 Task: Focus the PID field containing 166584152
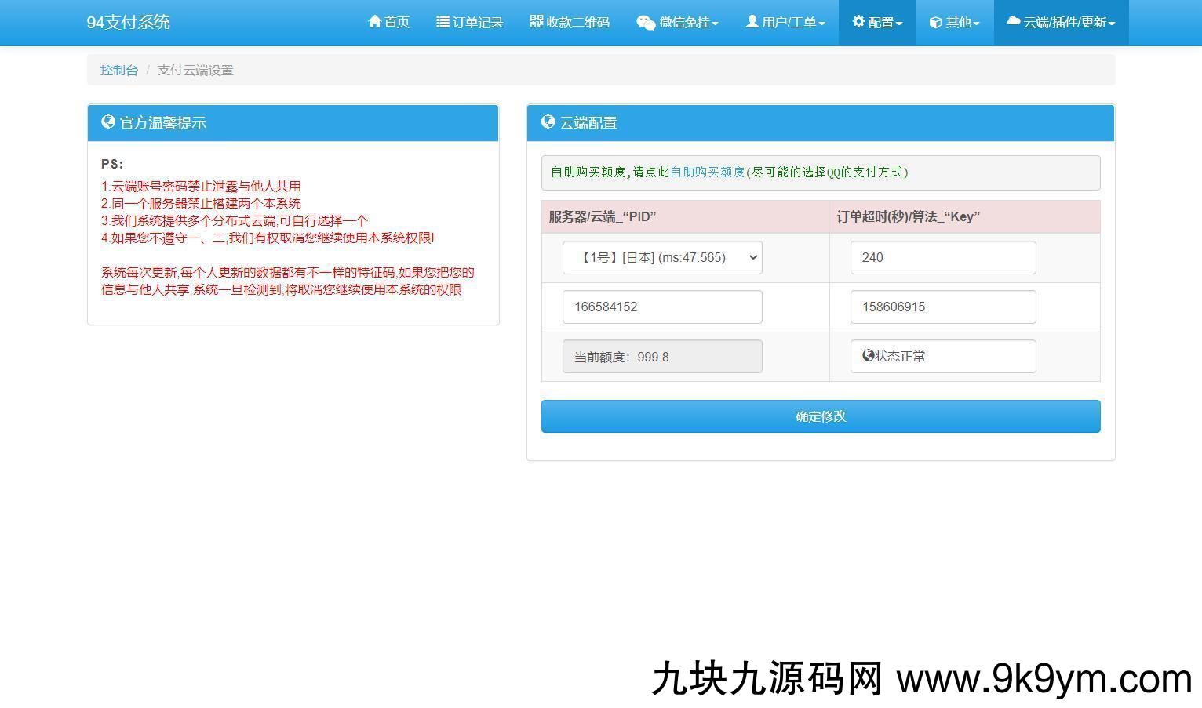(x=662, y=307)
